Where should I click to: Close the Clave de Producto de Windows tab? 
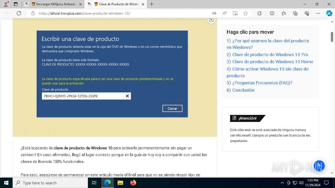(x=143, y=4)
